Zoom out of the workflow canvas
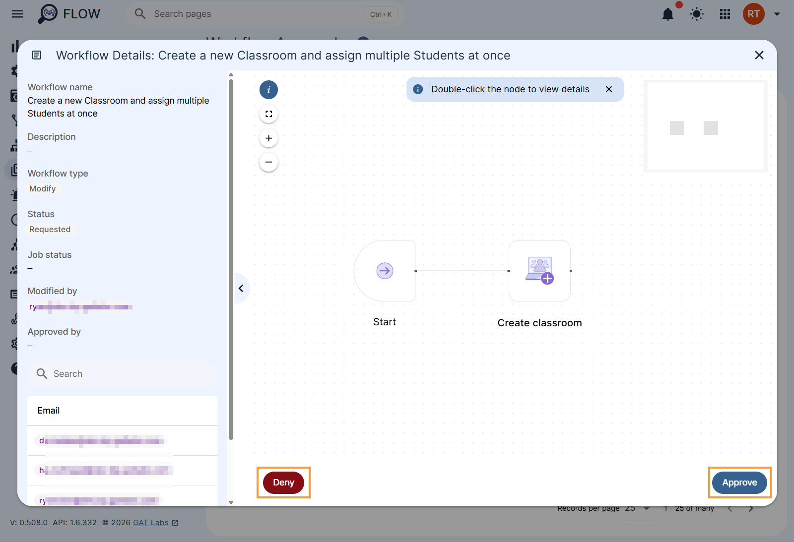Image resolution: width=794 pixels, height=542 pixels. tap(268, 162)
